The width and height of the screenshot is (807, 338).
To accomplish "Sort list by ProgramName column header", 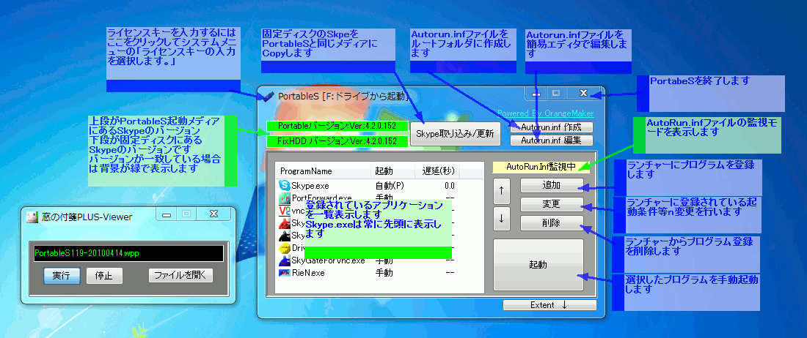I will point(324,171).
